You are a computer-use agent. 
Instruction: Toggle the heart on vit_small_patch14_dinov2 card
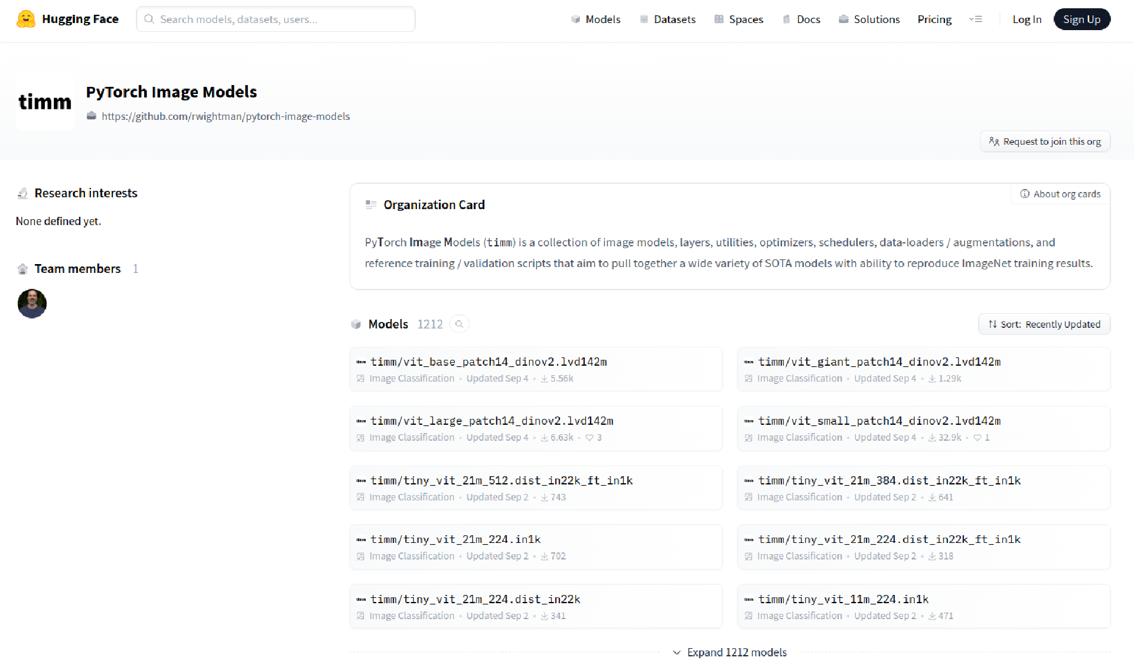click(x=976, y=438)
